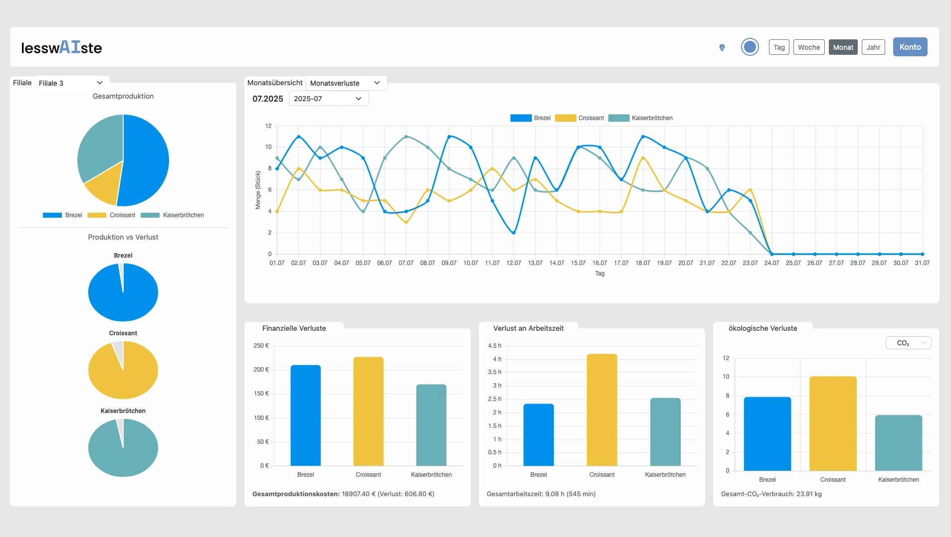Click the Konto button
The image size is (951, 537).
(x=910, y=47)
